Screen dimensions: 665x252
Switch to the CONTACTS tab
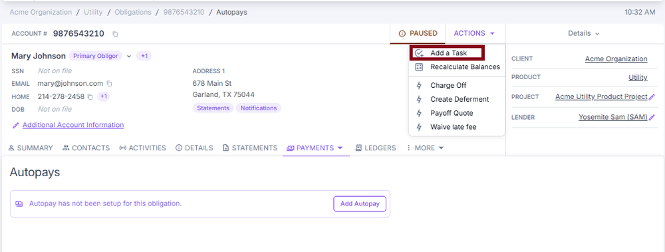tap(86, 148)
